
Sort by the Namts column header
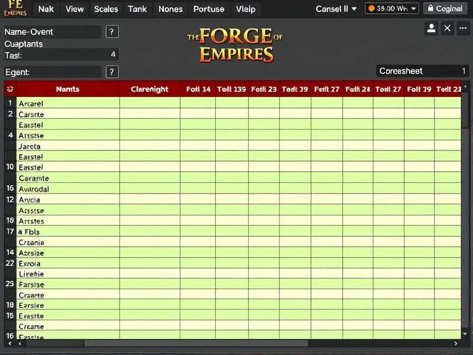click(67, 89)
